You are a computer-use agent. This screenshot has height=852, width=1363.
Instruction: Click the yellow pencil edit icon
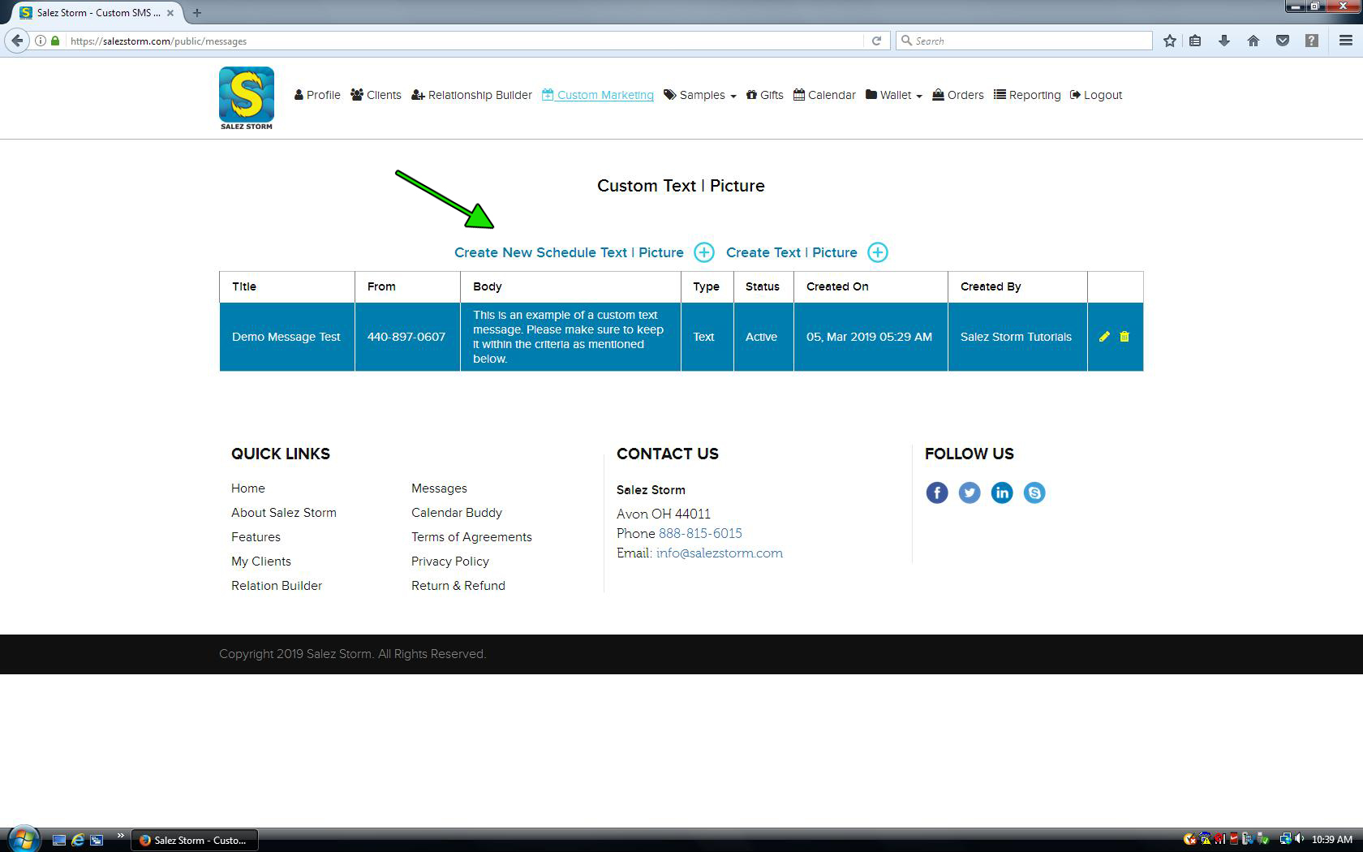(1104, 337)
